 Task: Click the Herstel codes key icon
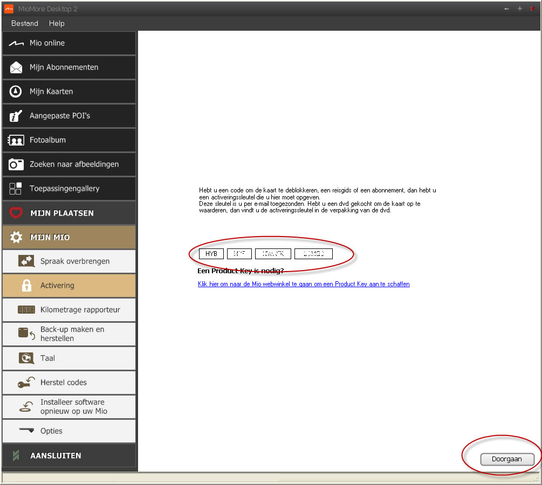pos(26,383)
